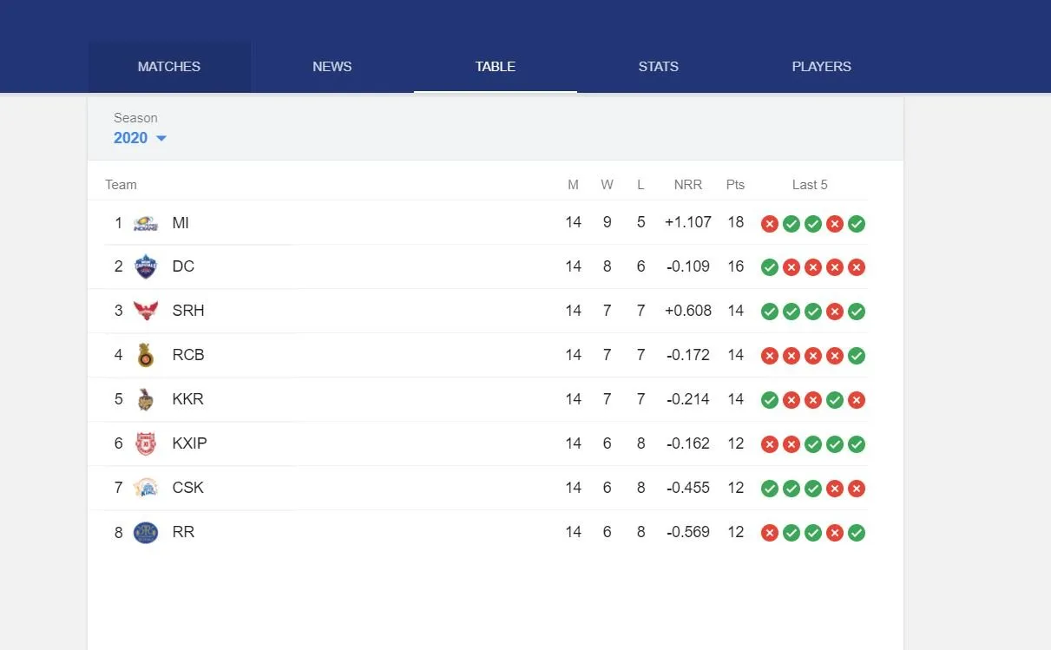Click the KKR team name

pyautogui.click(x=188, y=399)
